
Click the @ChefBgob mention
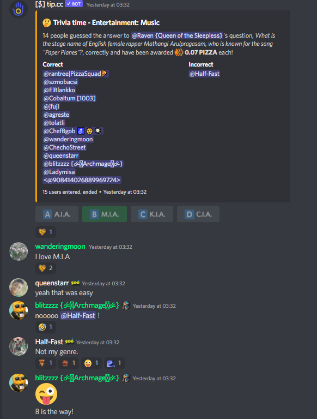pyautogui.click(x=73, y=131)
